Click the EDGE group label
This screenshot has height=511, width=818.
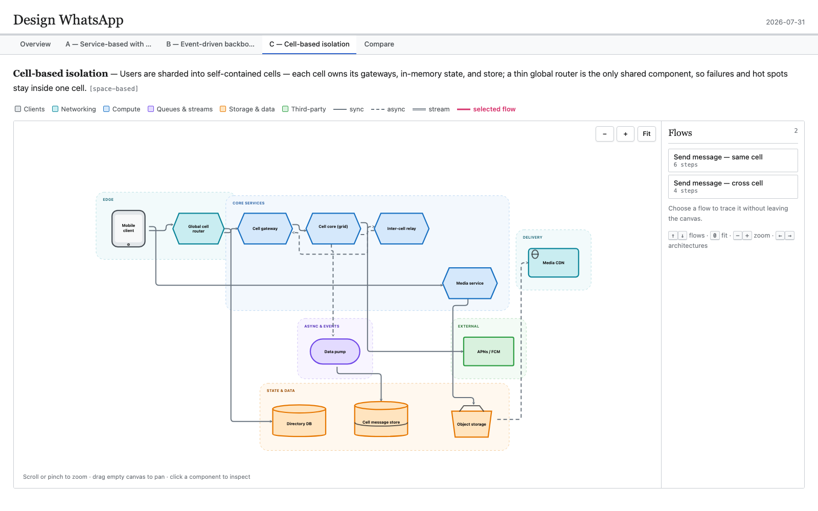tap(108, 200)
